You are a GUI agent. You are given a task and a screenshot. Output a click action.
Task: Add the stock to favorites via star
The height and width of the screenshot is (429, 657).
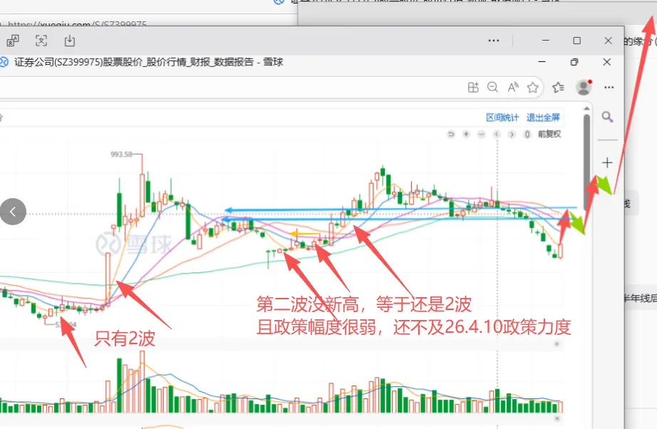[x=532, y=86]
